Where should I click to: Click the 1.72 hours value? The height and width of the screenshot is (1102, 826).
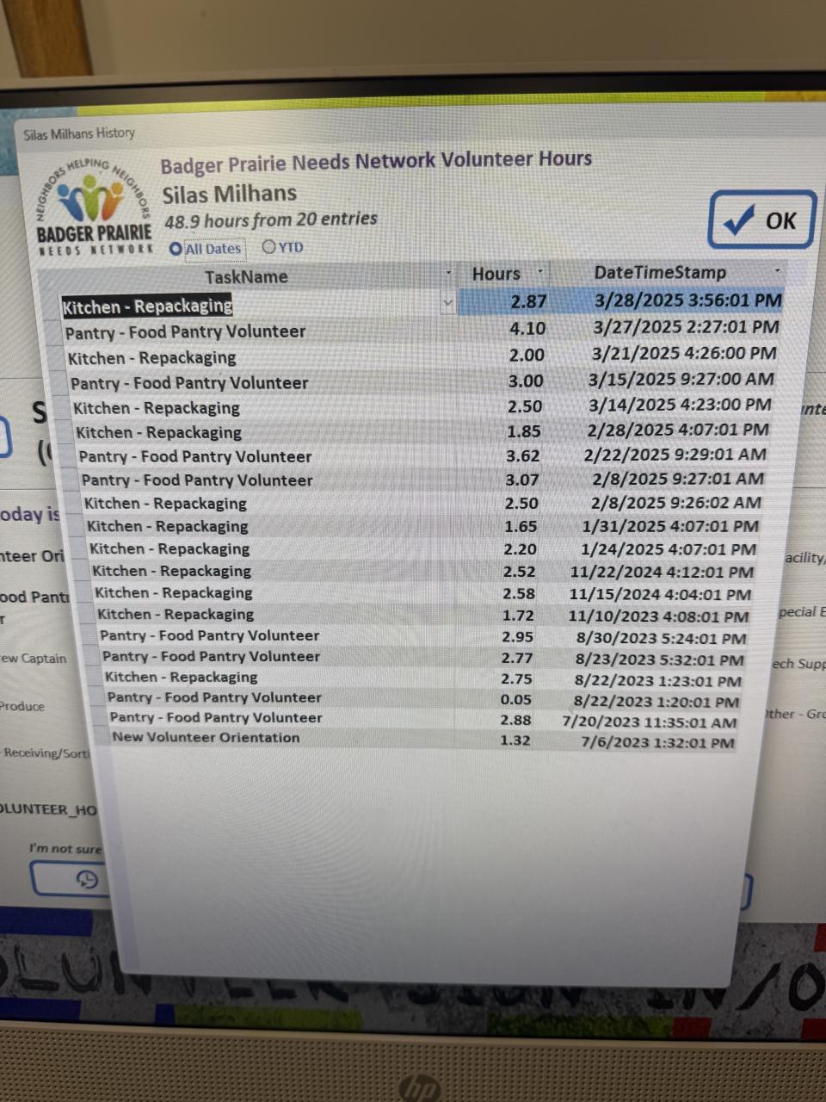(517, 616)
